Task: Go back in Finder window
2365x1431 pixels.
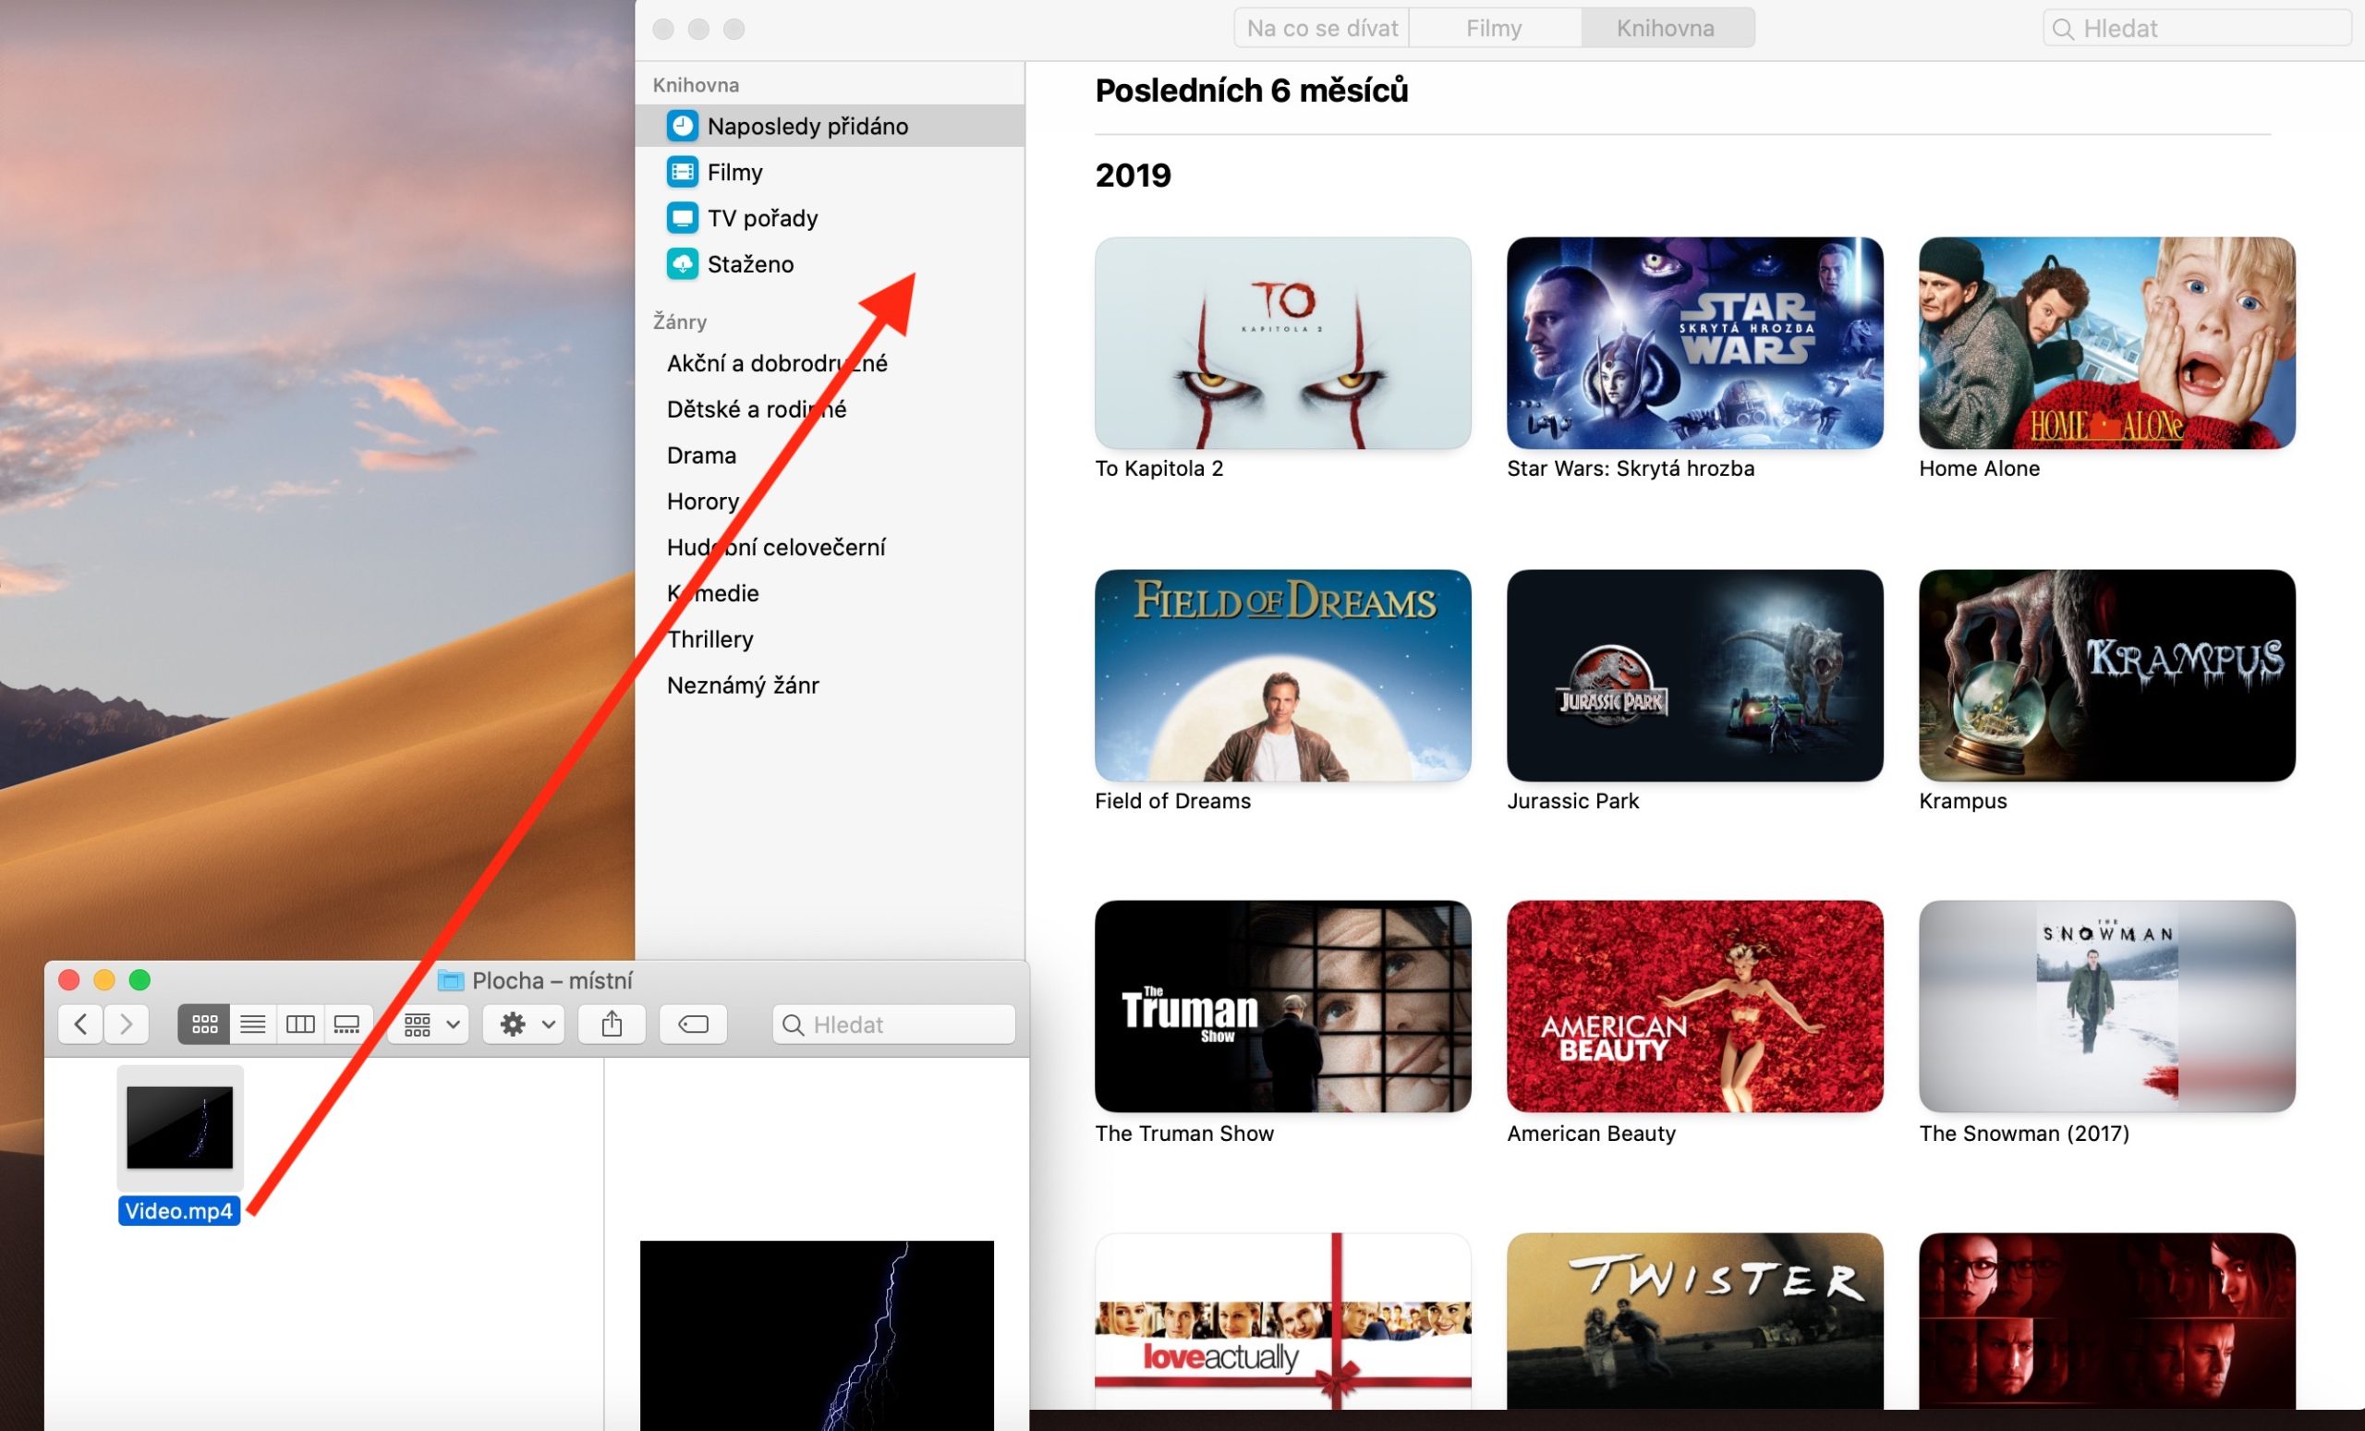Action: (x=80, y=1025)
